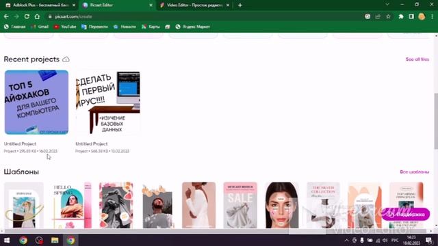438x246 pixels.
Task: Click the share page icon in address bar
Action: (378, 16)
